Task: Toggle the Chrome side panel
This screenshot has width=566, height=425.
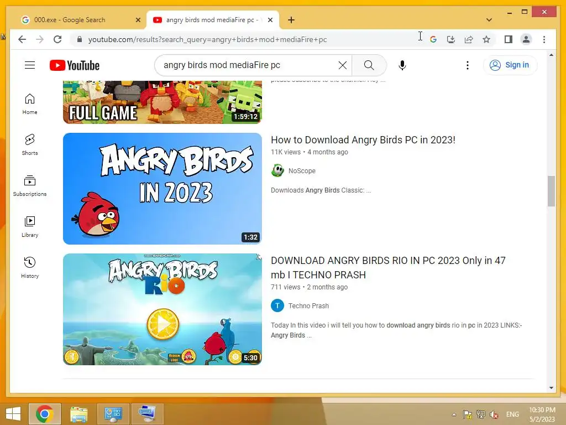Action: (x=509, y=39)
